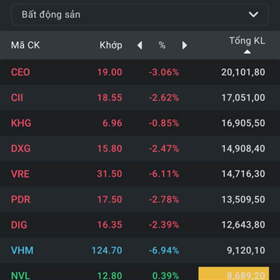The height and width of the screenshot is (280, 280).
Task: Click the right arrow beside % column
Action: coord(184,45)
